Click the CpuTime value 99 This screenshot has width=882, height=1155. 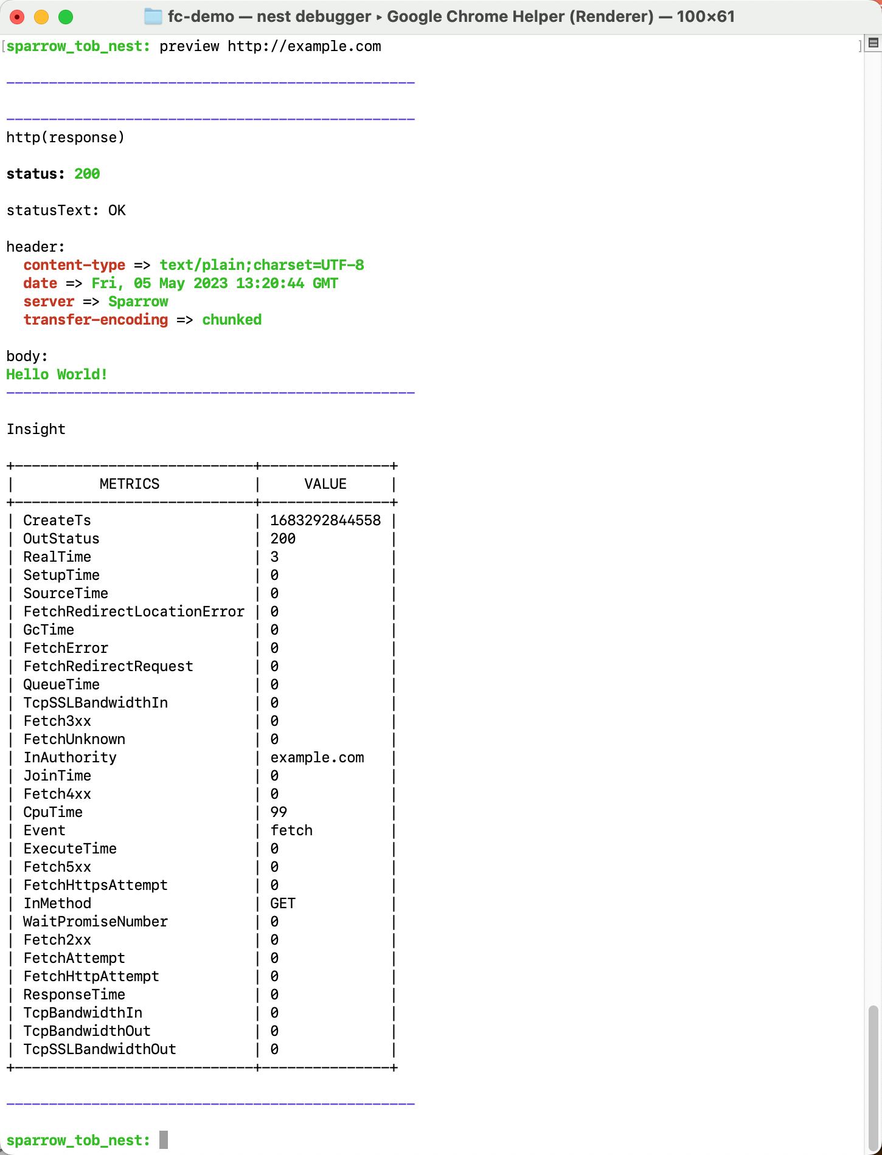coord(279,812)
